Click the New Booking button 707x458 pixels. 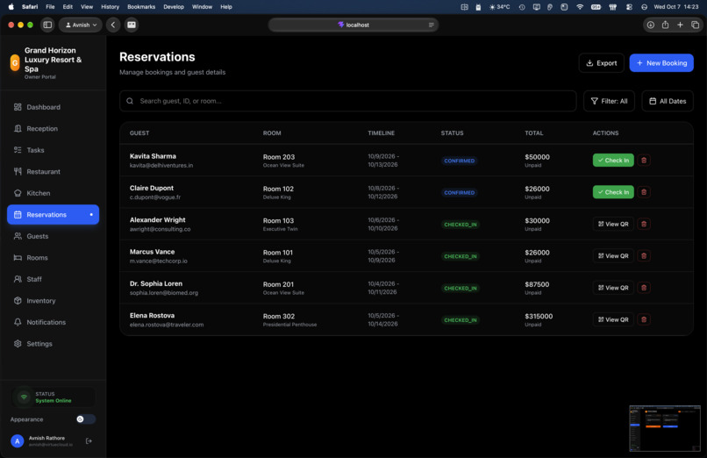click(661, 63)
